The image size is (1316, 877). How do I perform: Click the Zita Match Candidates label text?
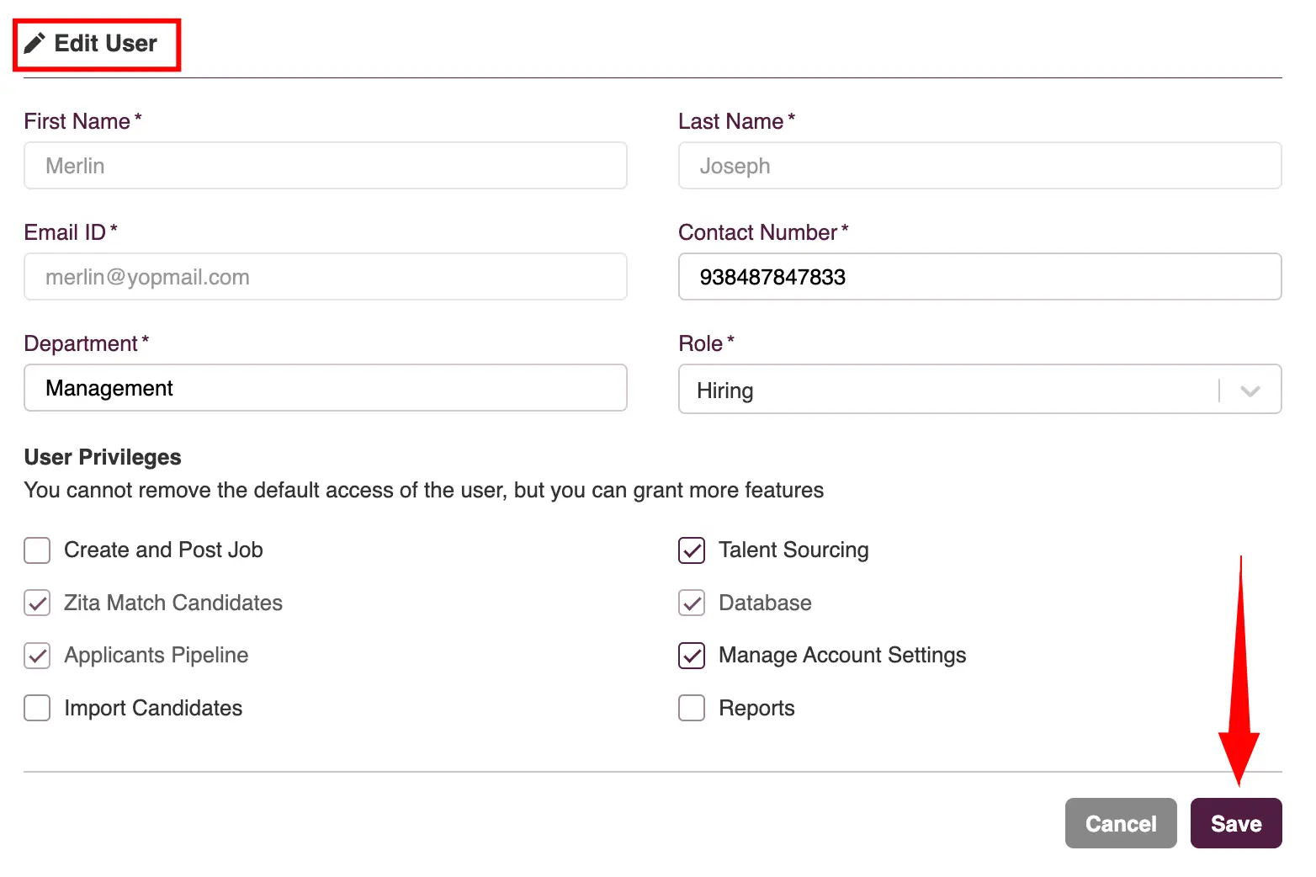[173, 603]
